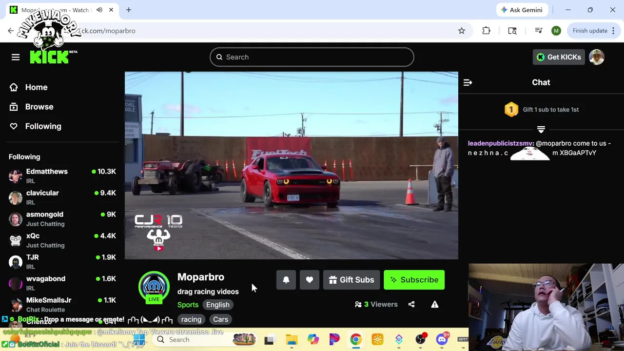The width and height of the screenshot is (624, 351).
Task: Open the Edmatthews followed channel
Action: (62, 176)
